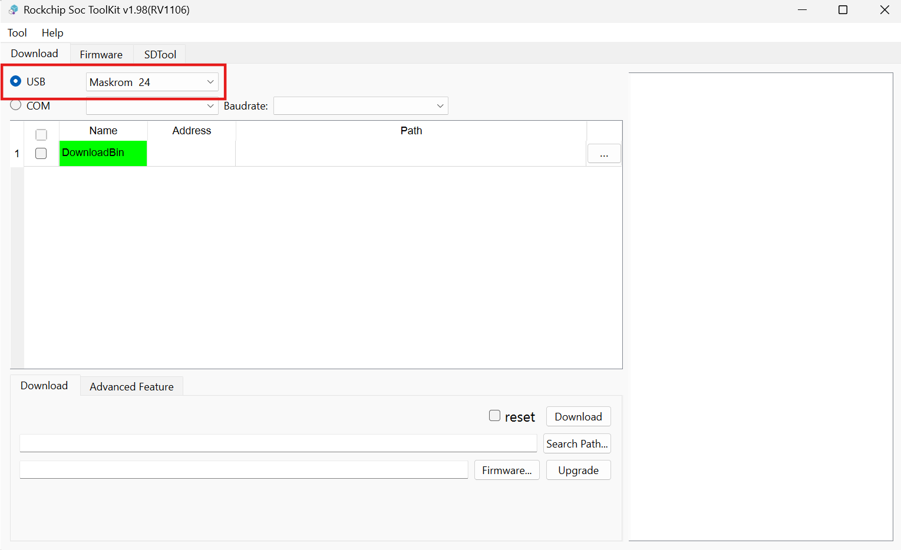Click the Search Path... button
This screenshot has width=901, height=550.
[x=577, y=443]
